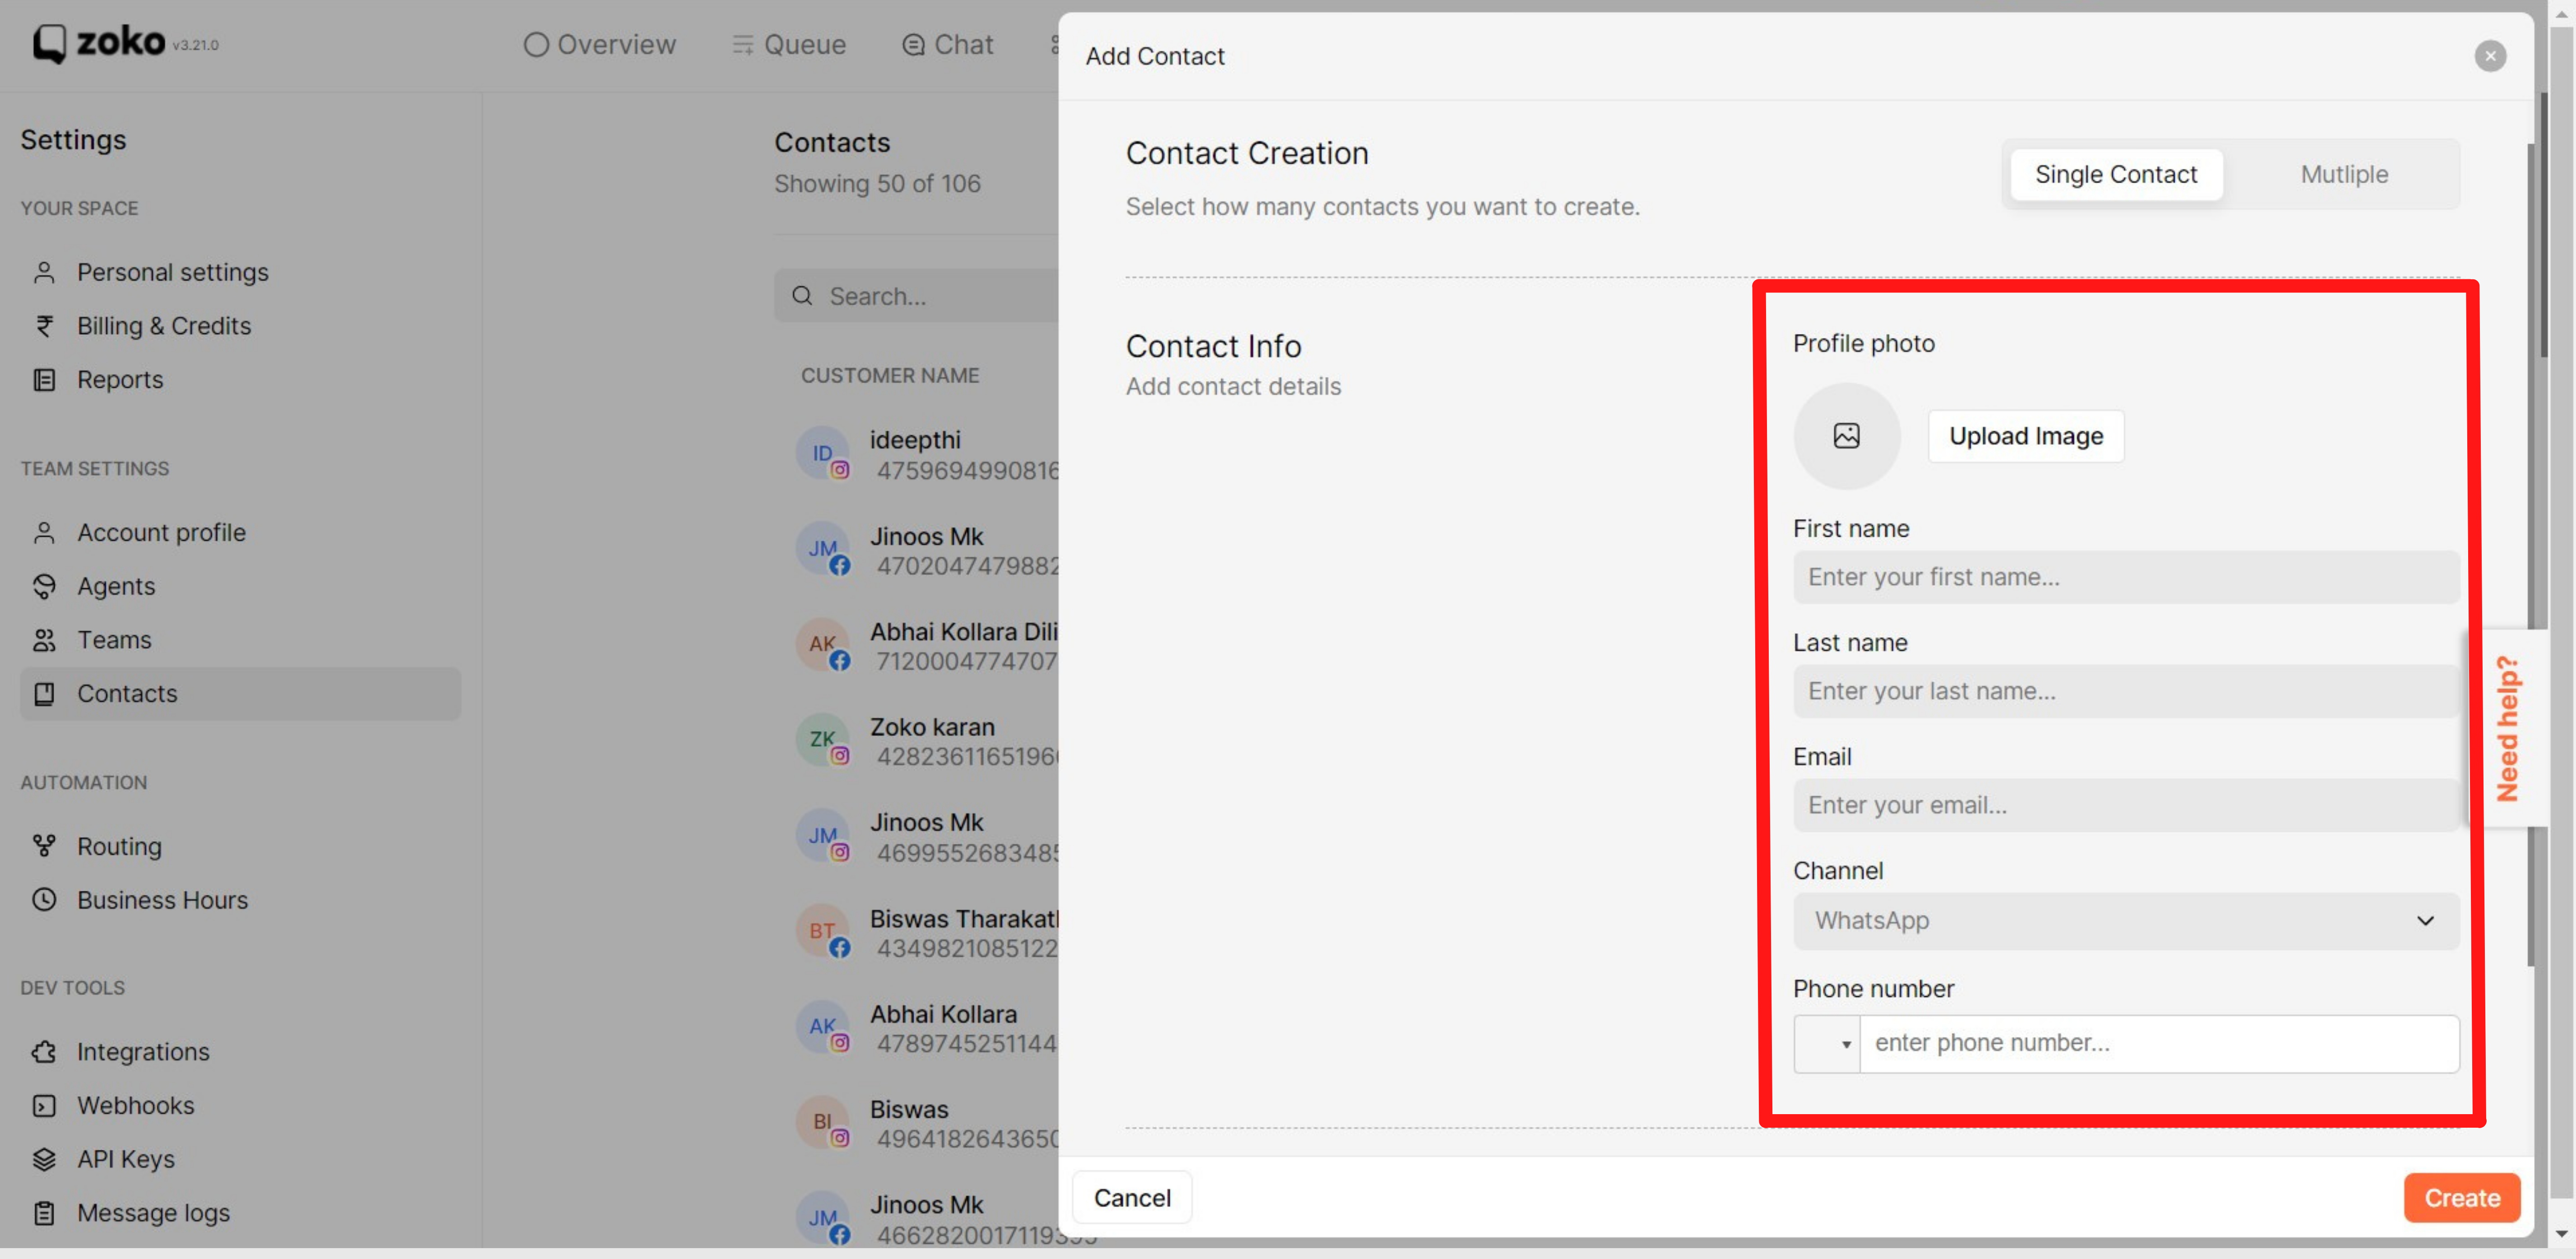Click the Abhai Kollara contact row
Viewport: 2576px width, 1259px height.
click(926, 1028)
